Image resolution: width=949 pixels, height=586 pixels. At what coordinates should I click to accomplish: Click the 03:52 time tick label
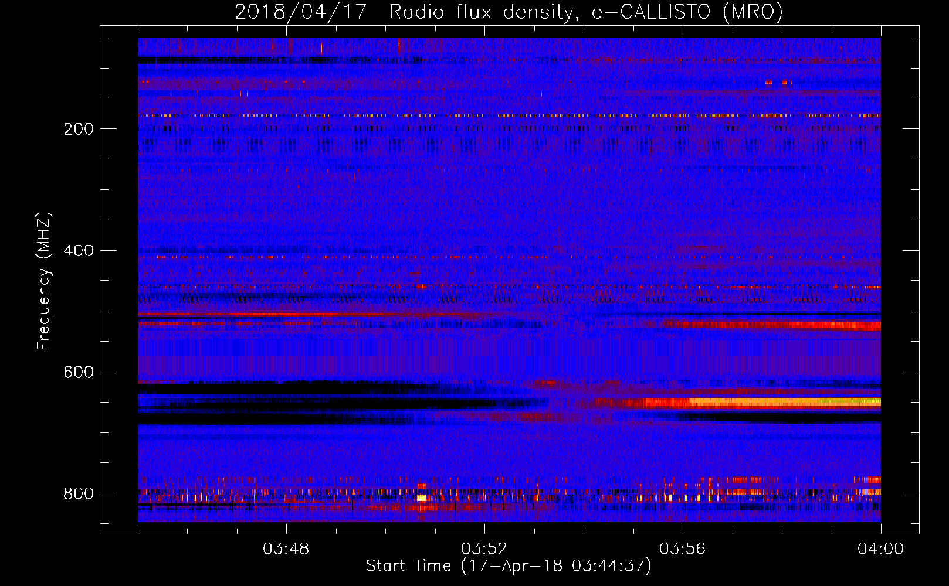484,549
